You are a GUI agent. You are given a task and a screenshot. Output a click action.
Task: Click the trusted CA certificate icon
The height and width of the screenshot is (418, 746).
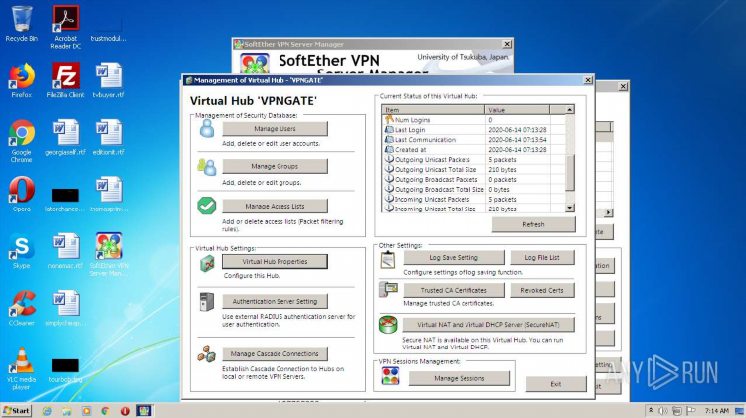388,289
